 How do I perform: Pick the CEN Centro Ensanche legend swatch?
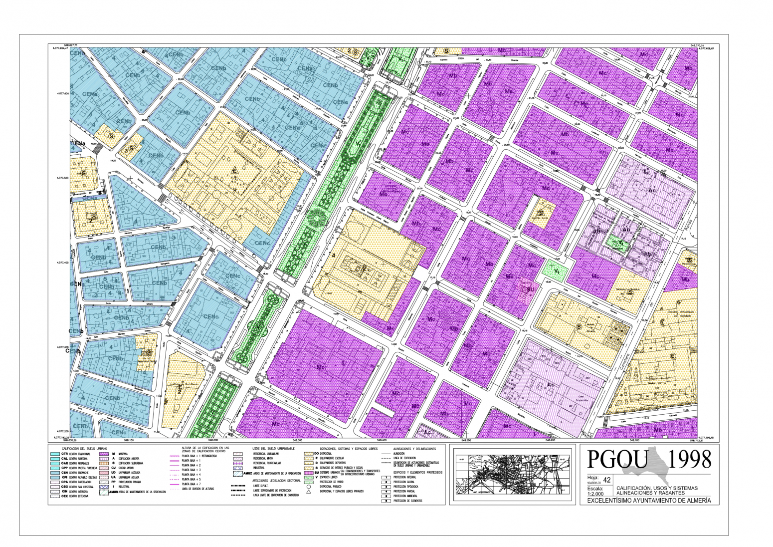(55, 473)
